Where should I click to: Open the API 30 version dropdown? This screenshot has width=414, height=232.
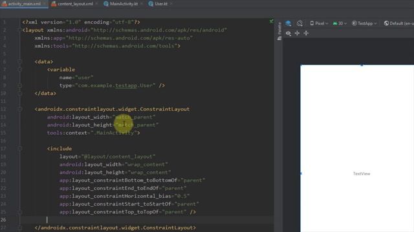click(x=340, y=23)
